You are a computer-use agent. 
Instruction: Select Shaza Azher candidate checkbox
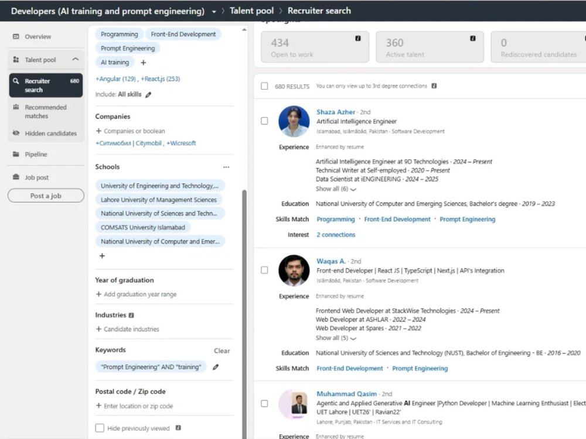tap(264, 121)
